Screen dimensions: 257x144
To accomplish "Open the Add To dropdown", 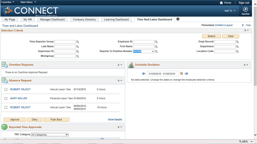I will point(230,11).
